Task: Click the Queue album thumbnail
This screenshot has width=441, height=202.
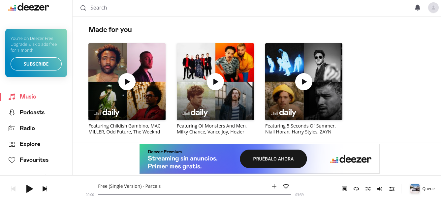Action: (x=415, y=189)
